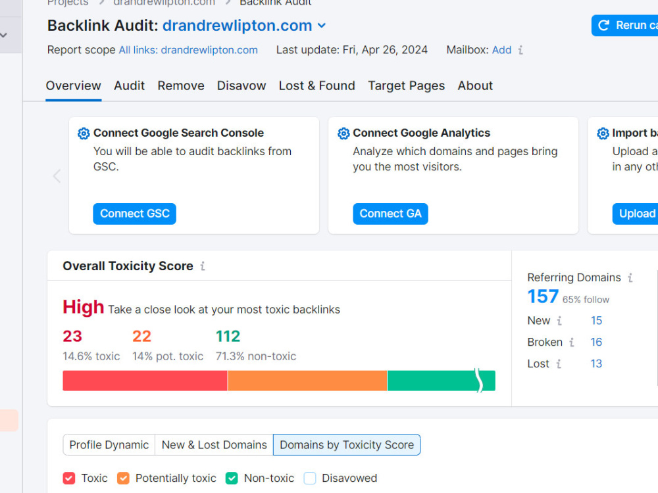Open the Remove tab
Viewport: 658px width, 493px height.
coord(181,85)
